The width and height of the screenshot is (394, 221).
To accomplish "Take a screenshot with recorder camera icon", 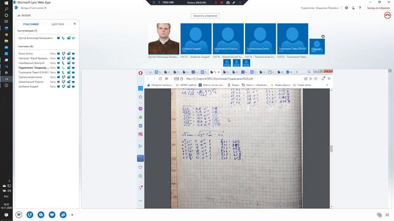I will pos(228,2).
